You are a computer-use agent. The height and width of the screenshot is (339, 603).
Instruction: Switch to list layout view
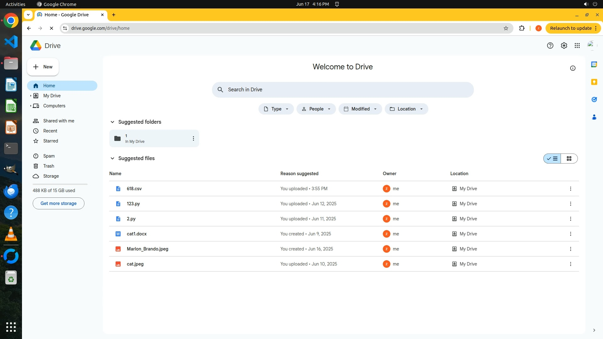552,159
